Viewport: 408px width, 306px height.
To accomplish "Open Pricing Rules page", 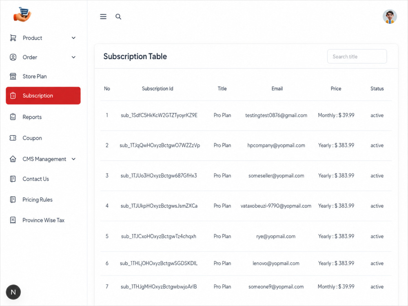I will pyautogui.click(x=43, y=200).
